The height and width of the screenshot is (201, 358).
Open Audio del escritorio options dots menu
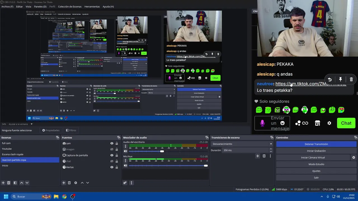click(x=125, y=146)
